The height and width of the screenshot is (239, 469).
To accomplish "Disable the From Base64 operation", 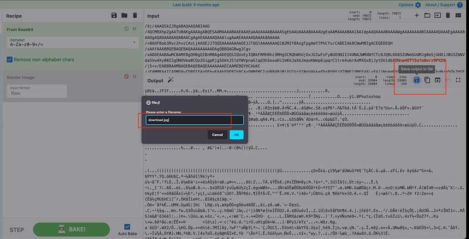I will [127, 29].
